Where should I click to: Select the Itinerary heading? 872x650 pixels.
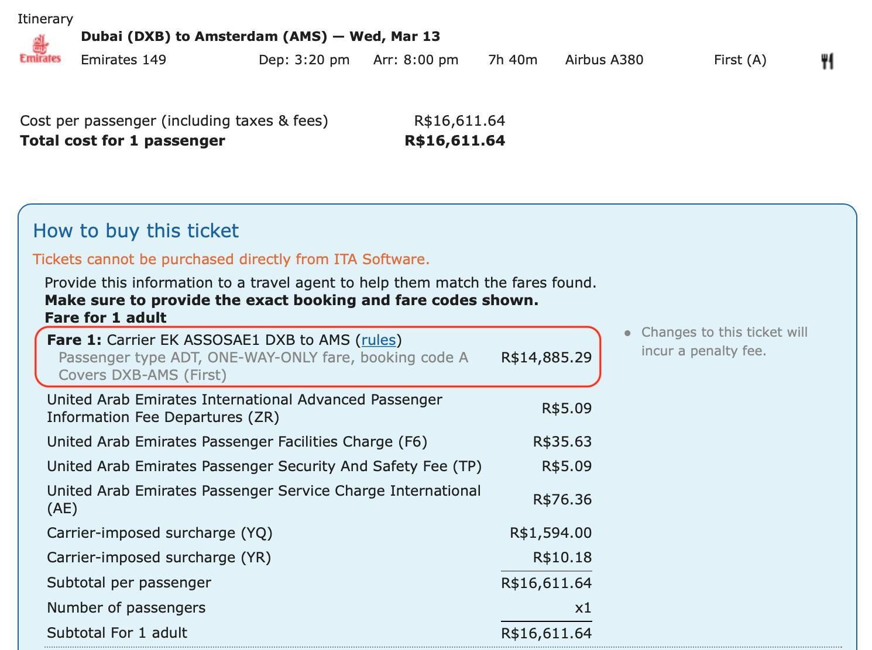click(45, 19)
